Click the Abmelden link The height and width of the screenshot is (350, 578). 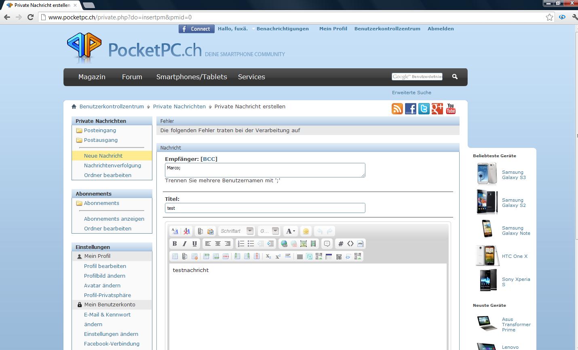[x=441, y=29]
